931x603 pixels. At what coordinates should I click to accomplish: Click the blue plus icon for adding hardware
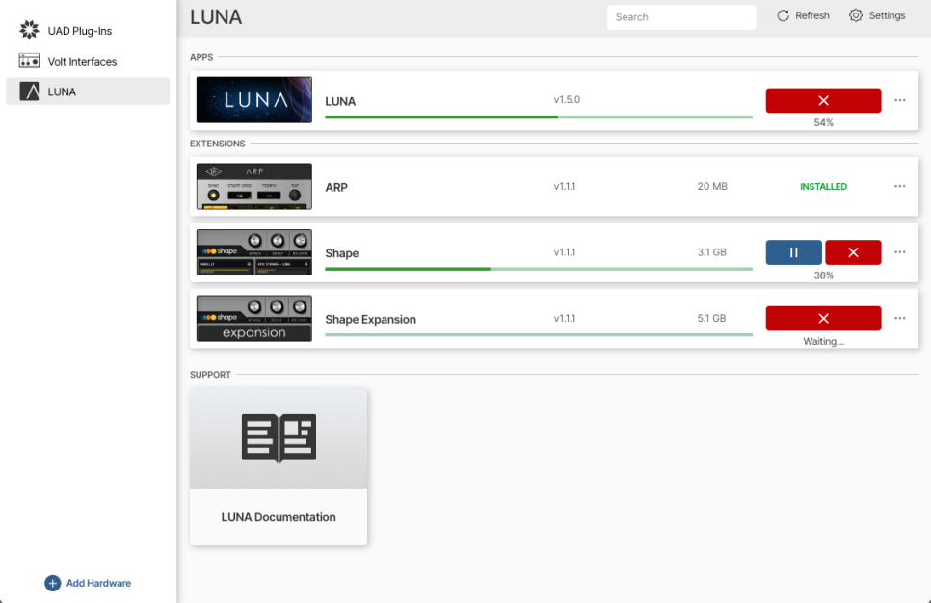tap(52, 583)
